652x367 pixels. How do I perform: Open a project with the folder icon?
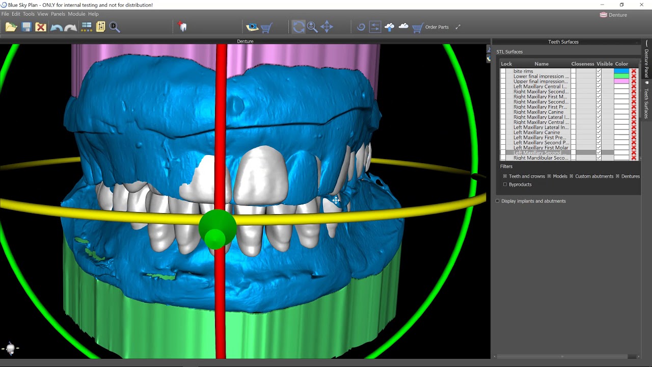11,27
